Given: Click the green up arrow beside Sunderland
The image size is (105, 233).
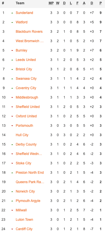Looking at the screenshot, I should 12,13.
